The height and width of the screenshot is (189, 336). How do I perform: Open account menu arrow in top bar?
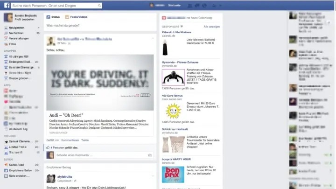220,6
